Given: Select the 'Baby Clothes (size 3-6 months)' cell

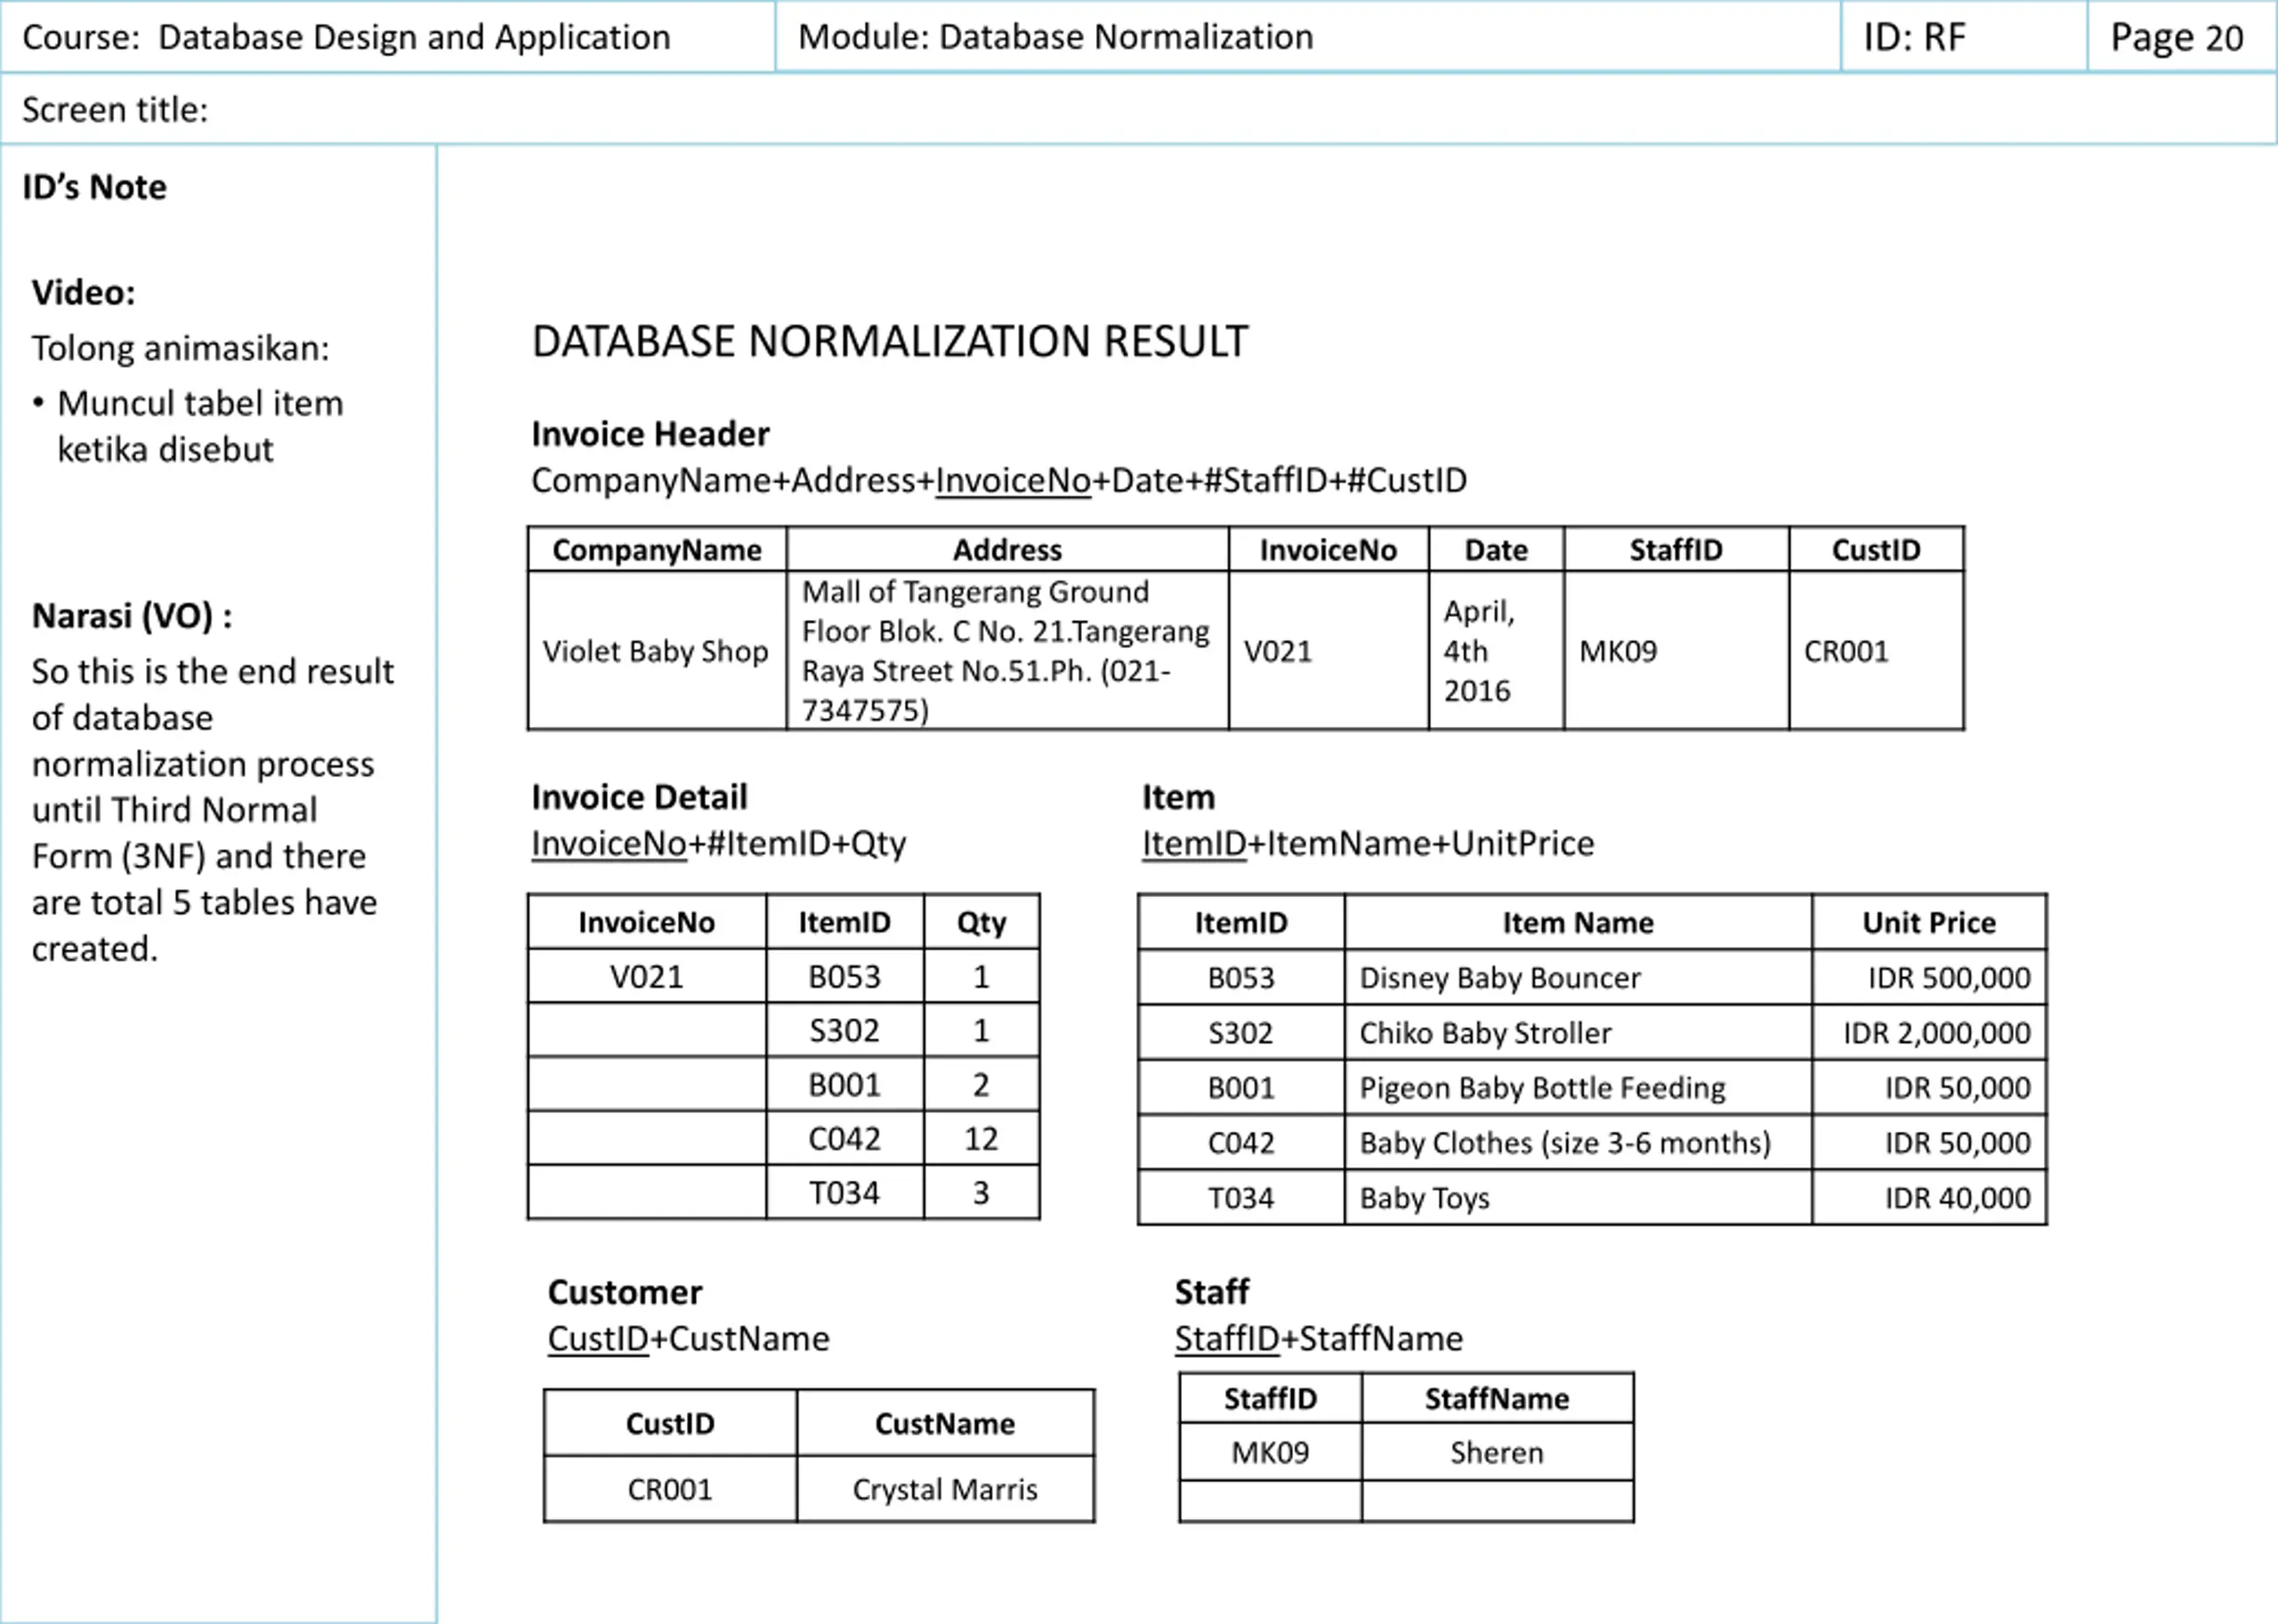Looking at the screenshot, I should (1578, 1142).
